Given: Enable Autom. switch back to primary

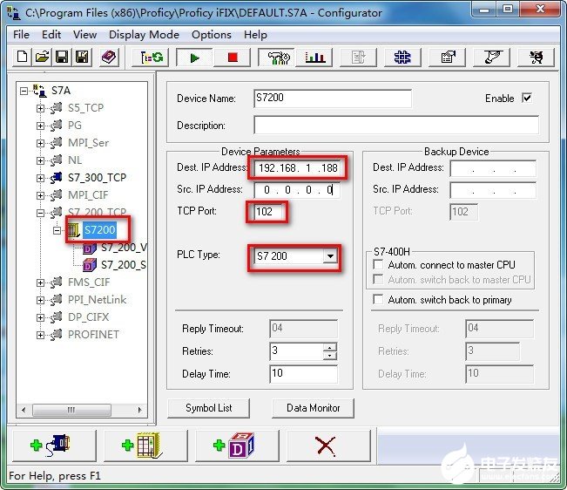Looking at the screenshot, I should (x=378, y=299).
